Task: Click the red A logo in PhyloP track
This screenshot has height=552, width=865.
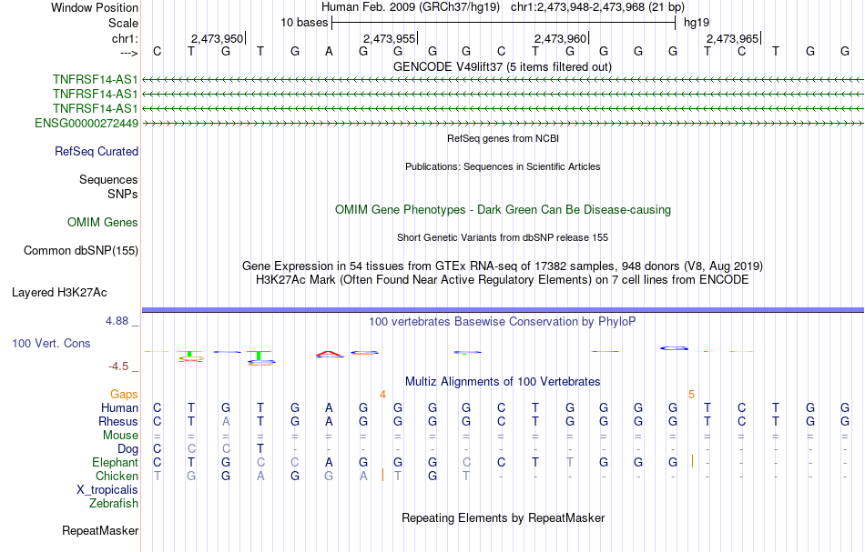Action: point(330,355)
